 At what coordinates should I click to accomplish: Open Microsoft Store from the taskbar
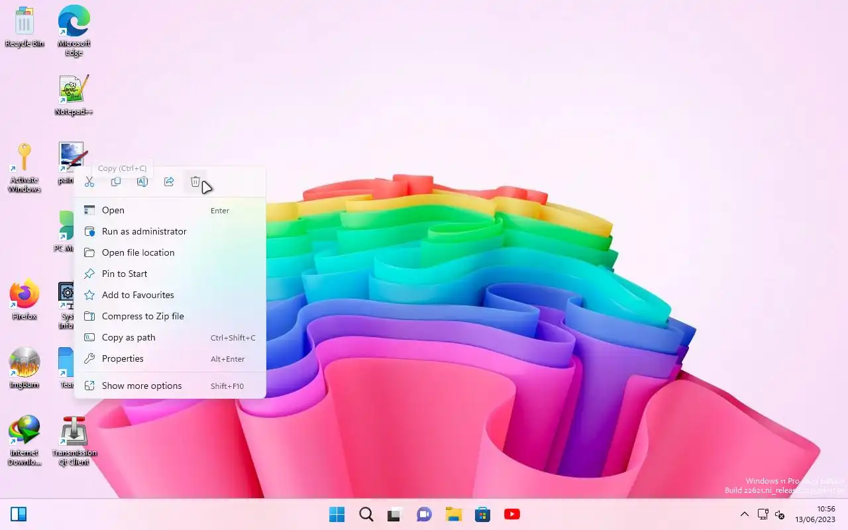482,514
